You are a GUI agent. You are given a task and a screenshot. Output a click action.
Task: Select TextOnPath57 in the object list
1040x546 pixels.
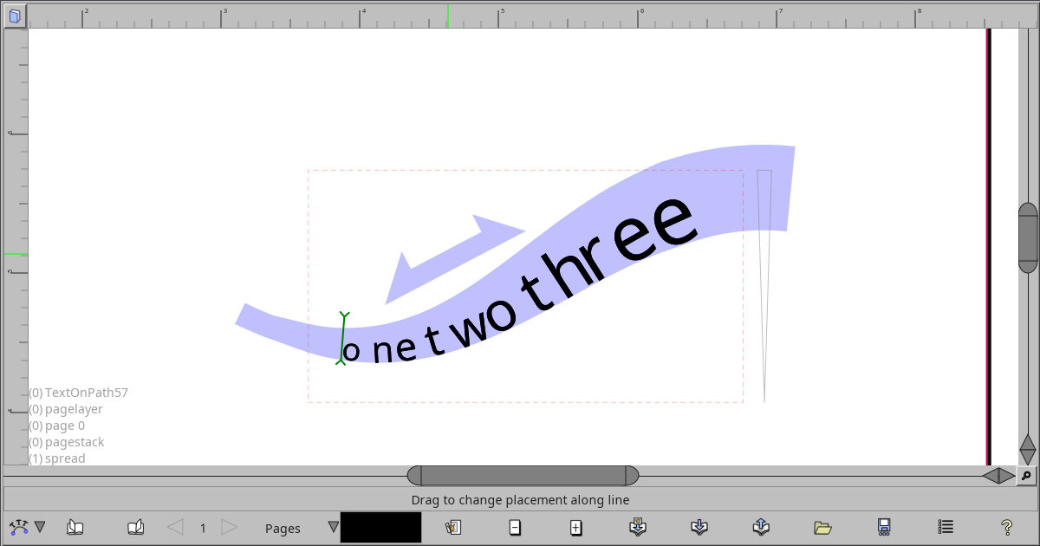pyautogui.click(x=78, y=392)
